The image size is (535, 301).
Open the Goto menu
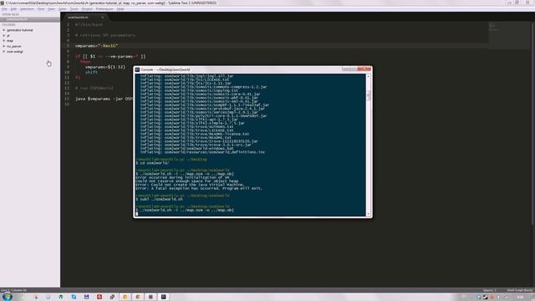[x=63, y=9]
